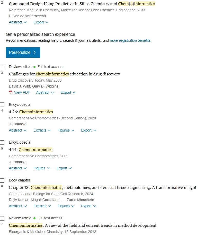Expand Abstract for the Drug Discovery Today article
Image resolution: width=198 pixels, height=235 pixels.
(45, 92)
